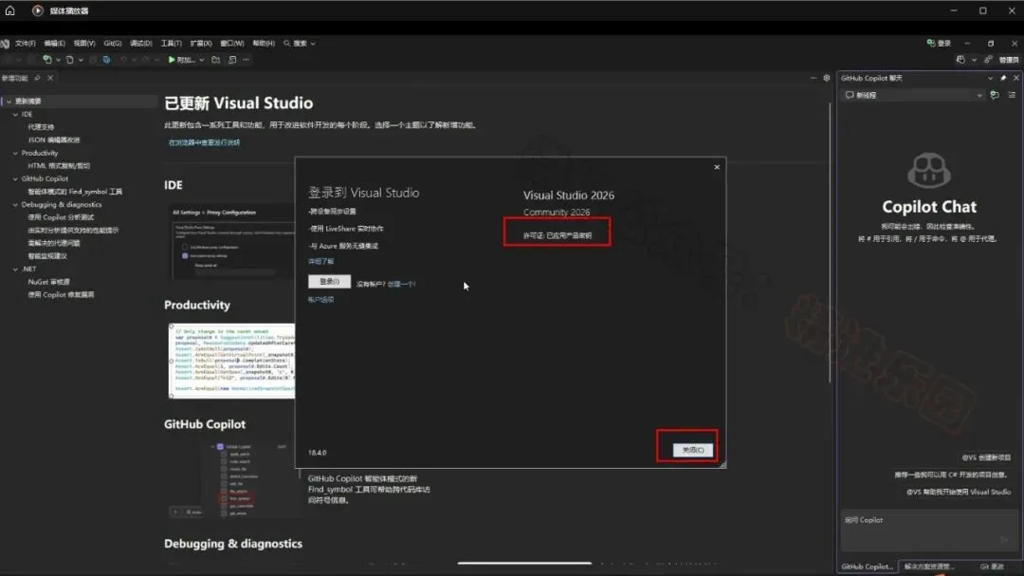
Task: Click the toolbar overflow ellipsis icon
Action: pyautogui.click(x=247, y=60)
